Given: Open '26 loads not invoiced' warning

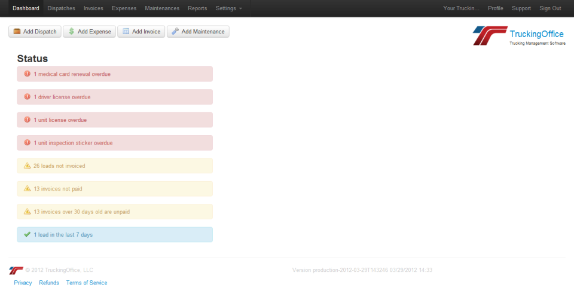Looking at the screenshot, I should click(115, 166).
